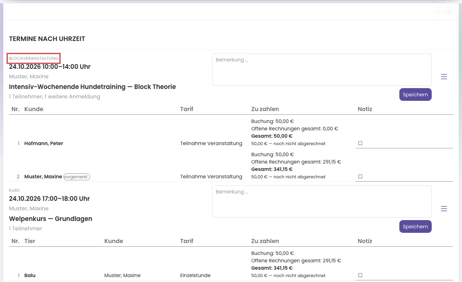Collapse the panel with the up-chevron button
Image resolution: width=462 pixels, height=282 pixels.
(439, 12)
